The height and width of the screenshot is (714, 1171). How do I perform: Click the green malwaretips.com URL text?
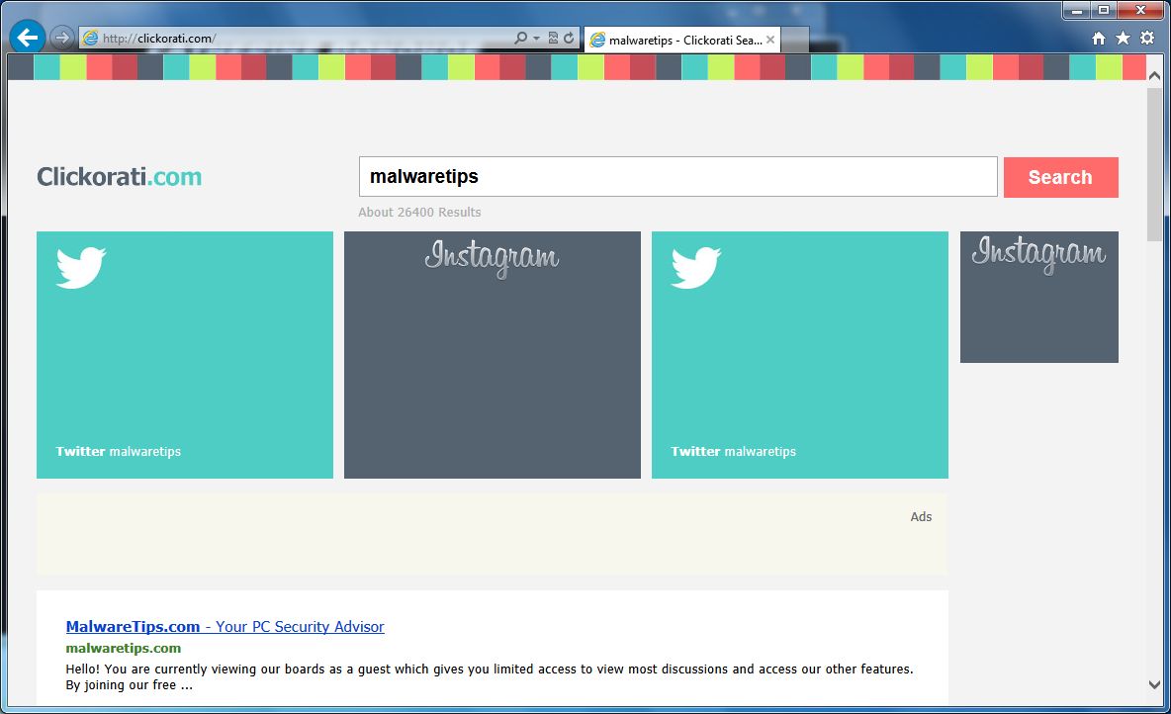[x=124, y=649]
